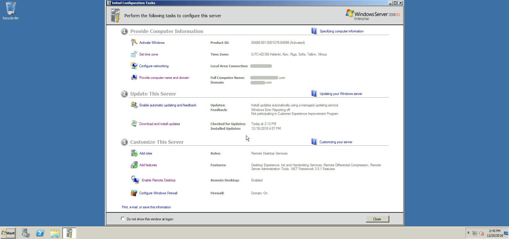Enable 'Do not show this window at logon'

[123, 219]
